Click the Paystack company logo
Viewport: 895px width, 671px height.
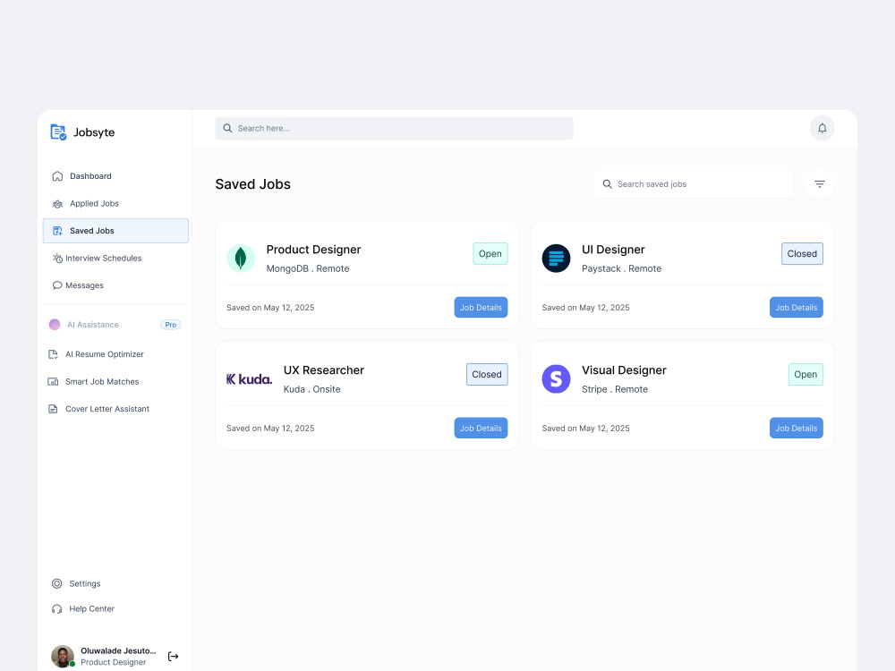[556, 258]
